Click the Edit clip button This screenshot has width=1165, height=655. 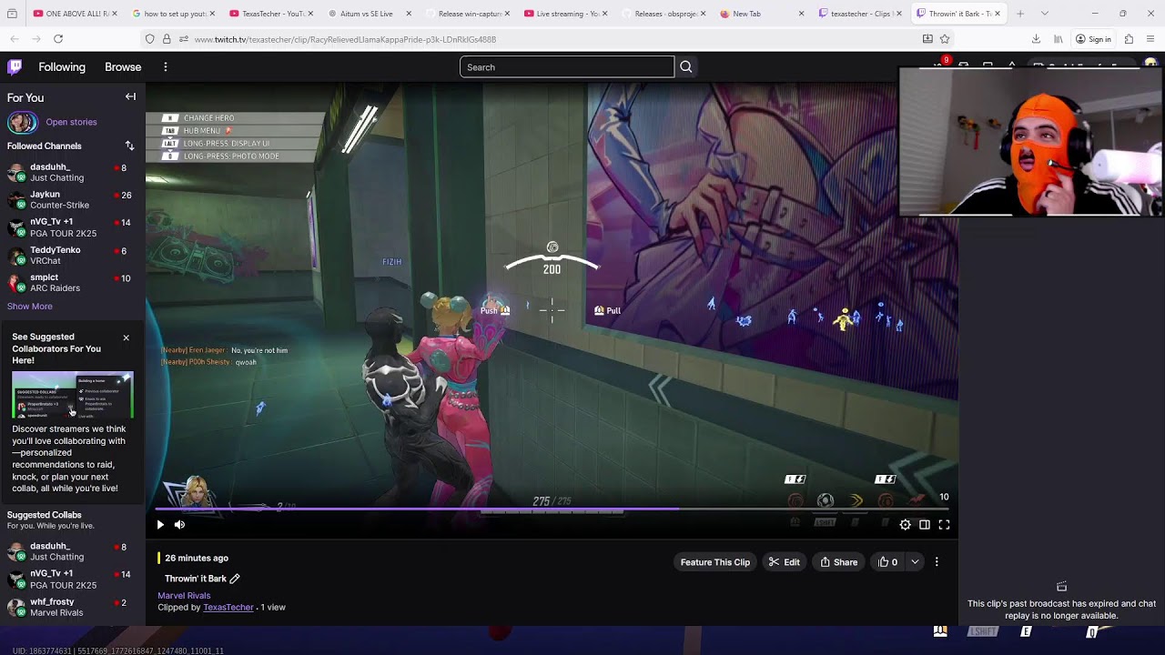point(784,562)
